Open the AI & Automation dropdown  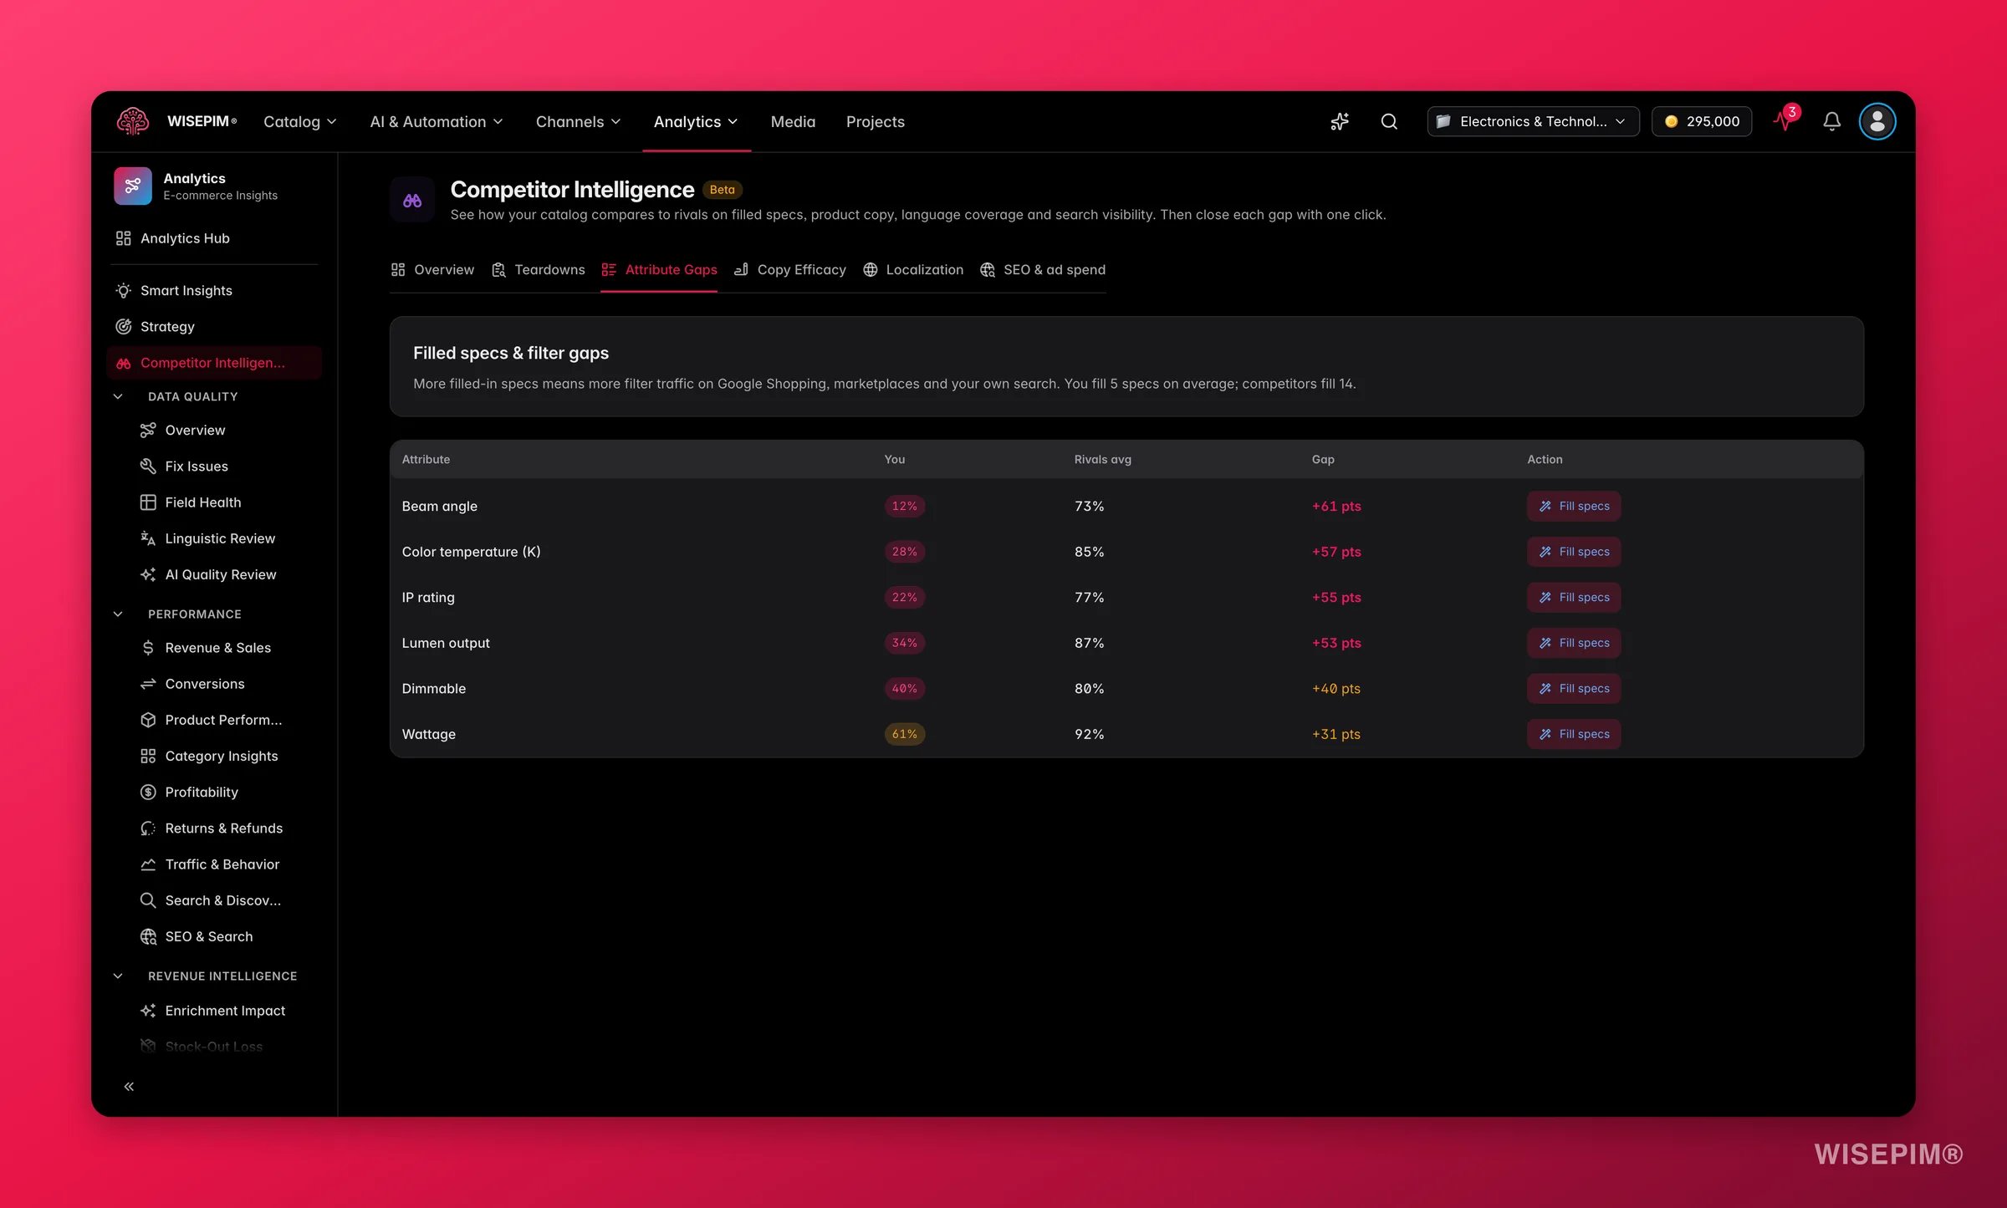click(x=437, y=121)
